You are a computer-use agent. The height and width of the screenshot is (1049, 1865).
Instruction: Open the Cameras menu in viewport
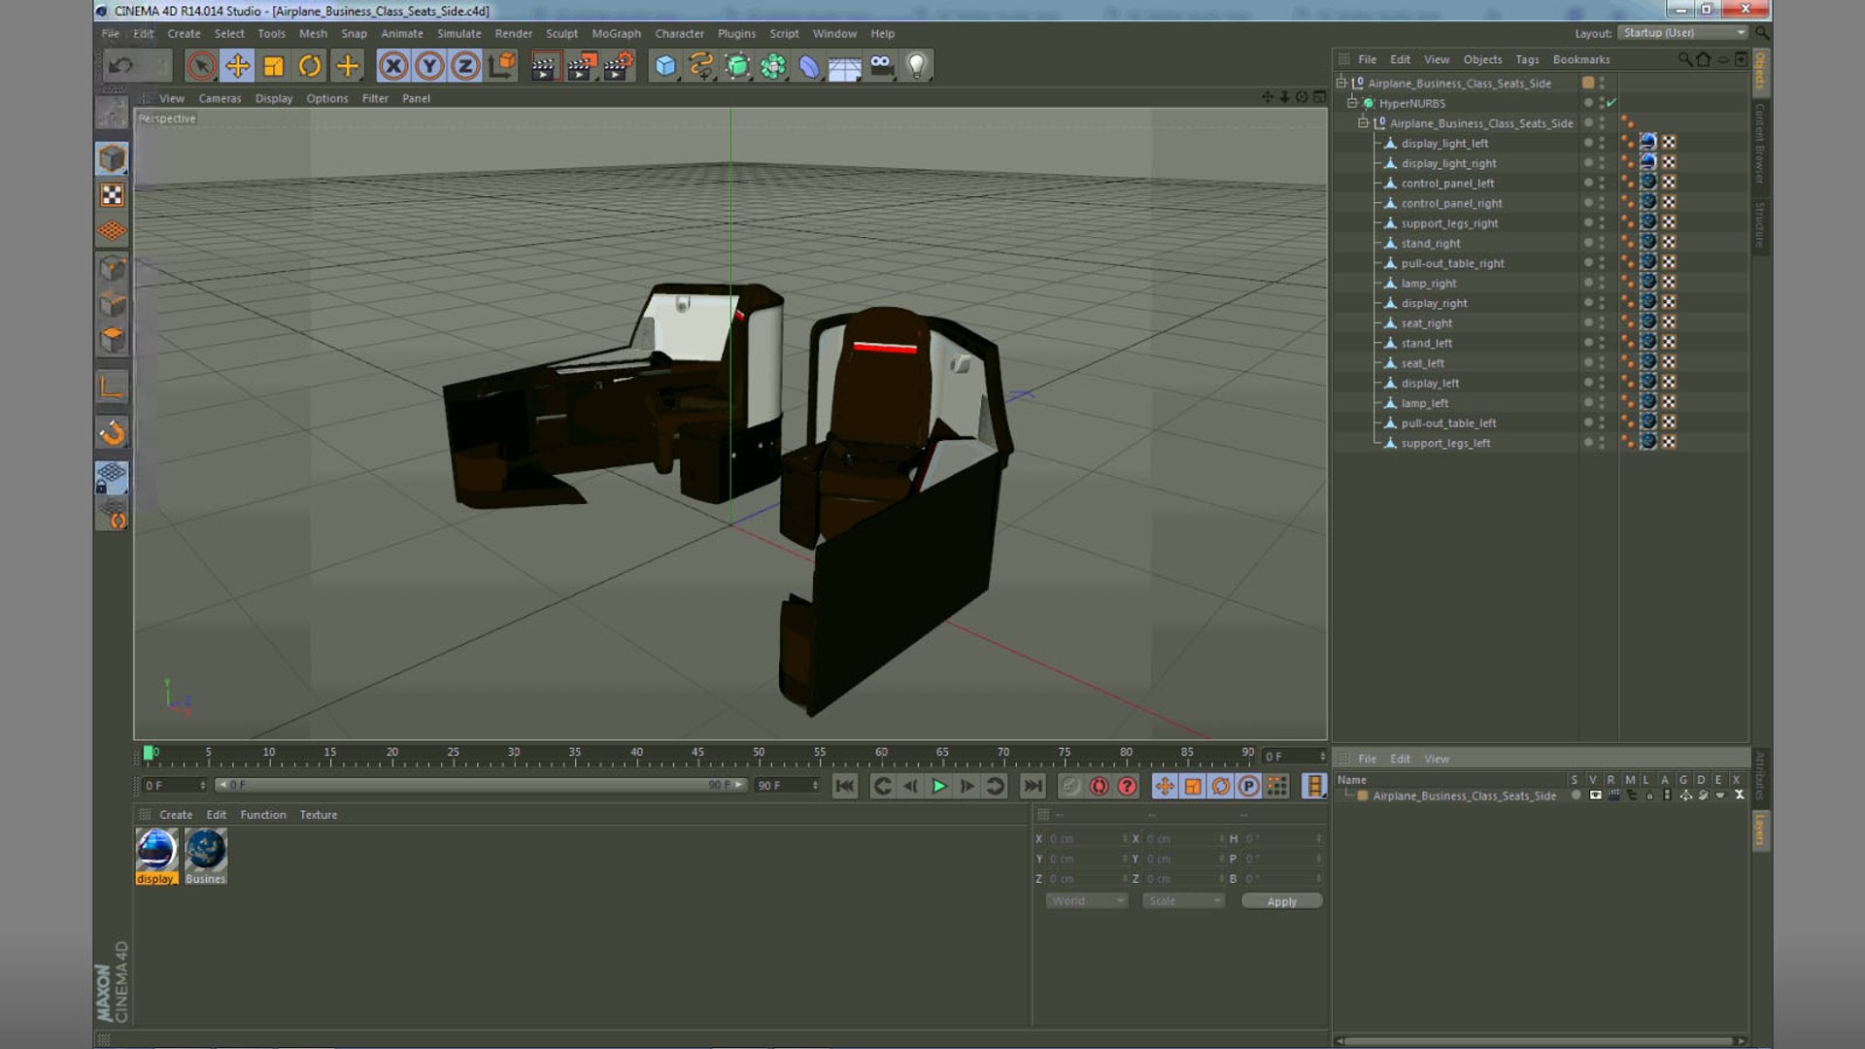tap(220, 98)
